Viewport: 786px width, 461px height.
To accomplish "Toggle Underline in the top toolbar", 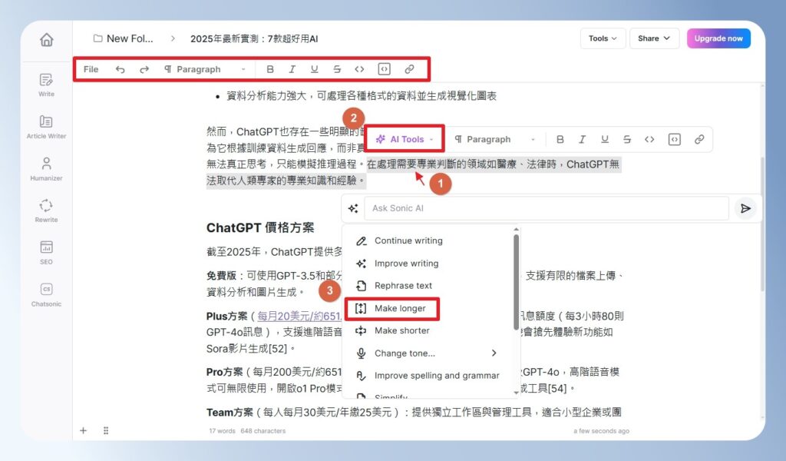I will [x=314, y=69].
